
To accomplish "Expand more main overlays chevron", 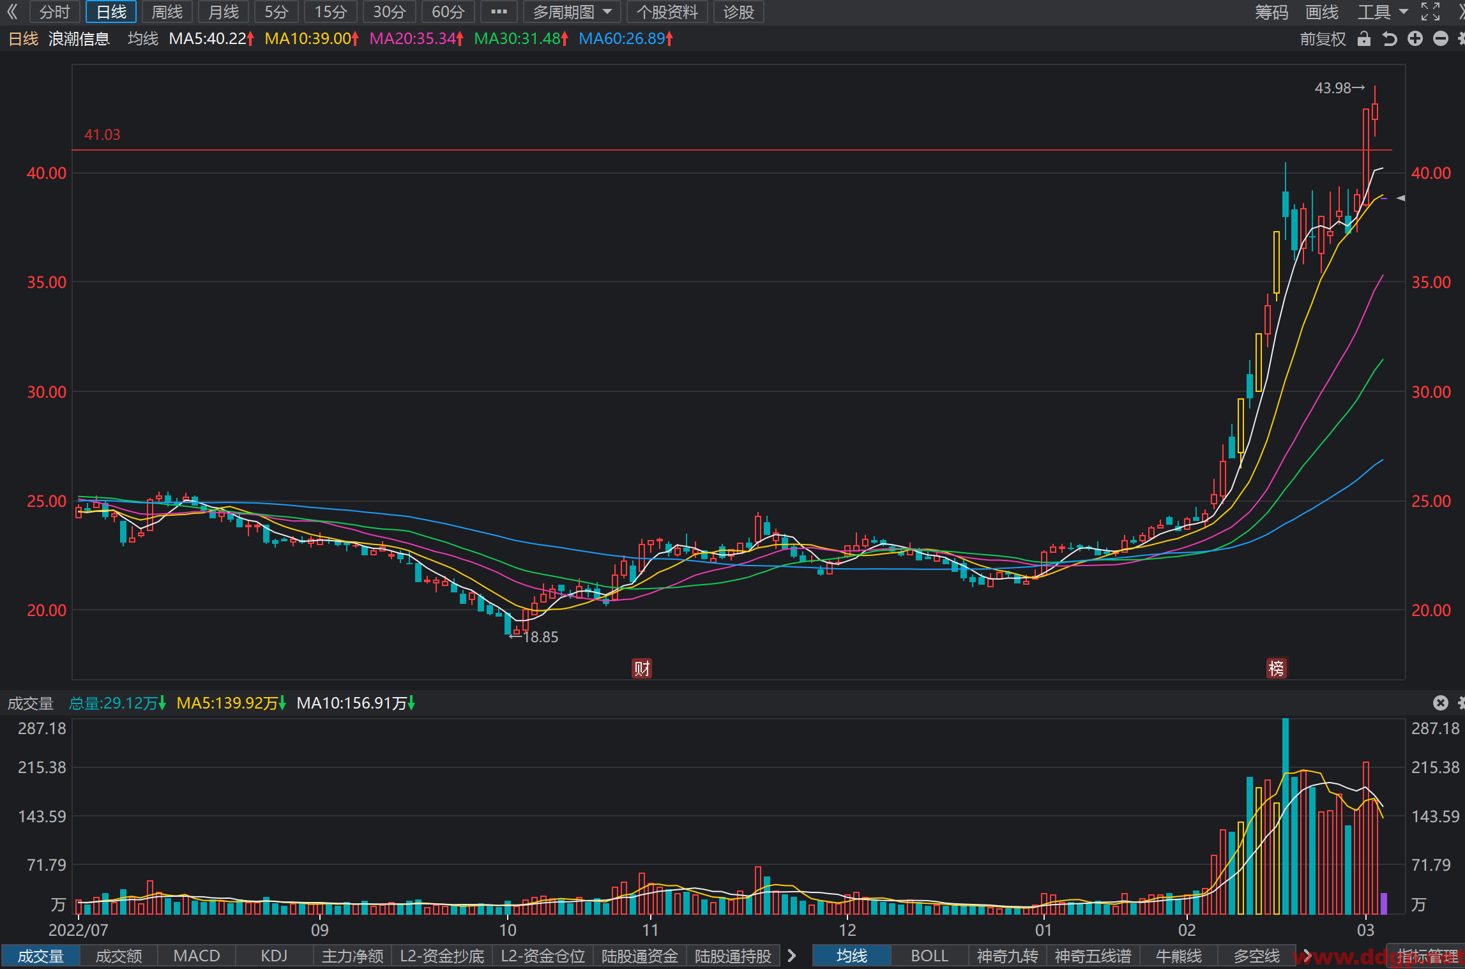I will tap(1307, 956).
